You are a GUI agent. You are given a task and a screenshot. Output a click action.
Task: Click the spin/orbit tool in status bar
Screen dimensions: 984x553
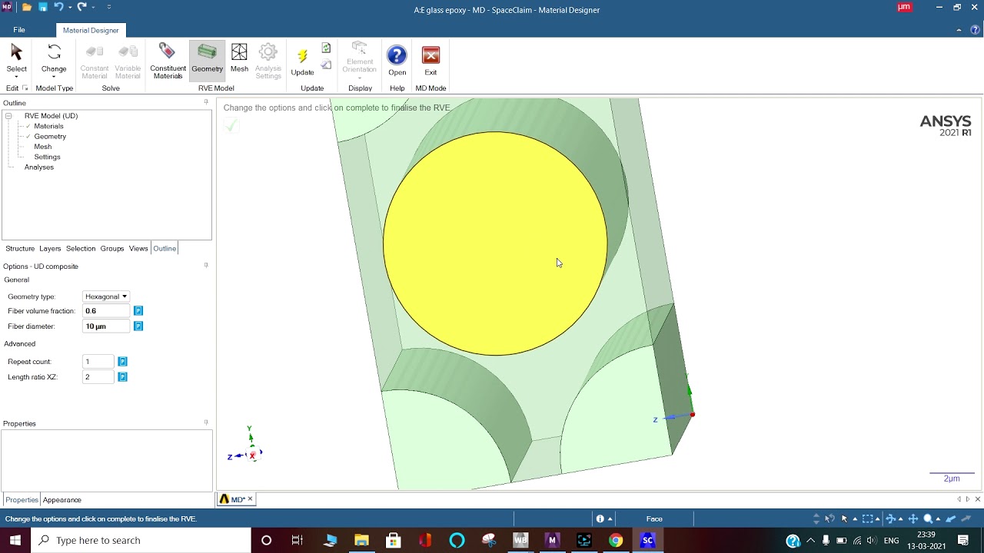coord(891,518)
